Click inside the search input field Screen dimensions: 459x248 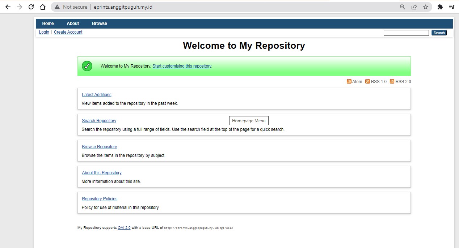[406, 33]
